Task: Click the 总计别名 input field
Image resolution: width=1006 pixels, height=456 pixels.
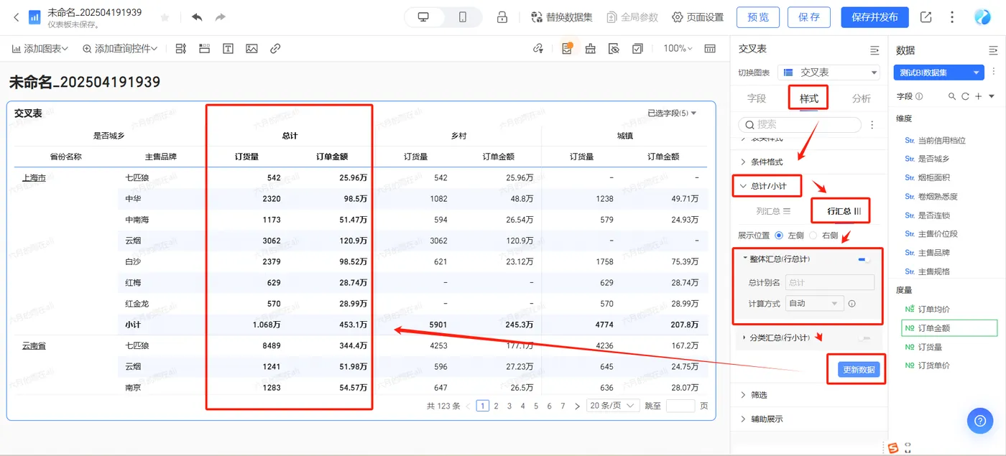Action: (830, 282)
